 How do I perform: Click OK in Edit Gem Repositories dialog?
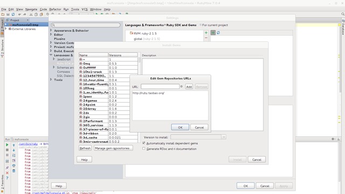pyautogui.click(x=180, y=127)
